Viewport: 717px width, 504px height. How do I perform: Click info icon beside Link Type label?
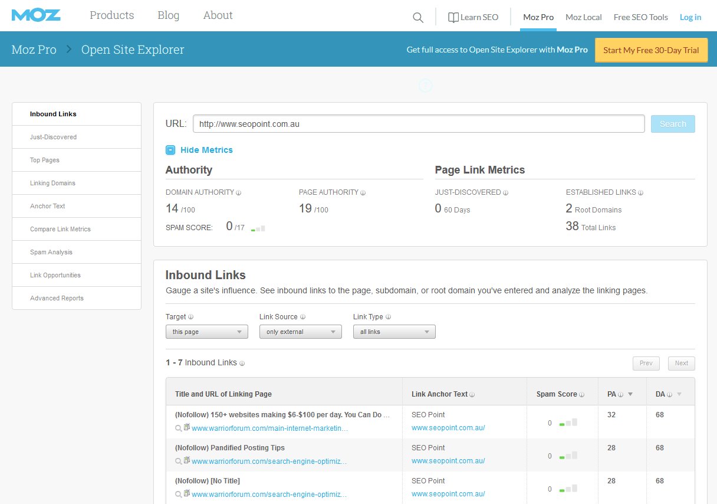[x=388, y=317]
